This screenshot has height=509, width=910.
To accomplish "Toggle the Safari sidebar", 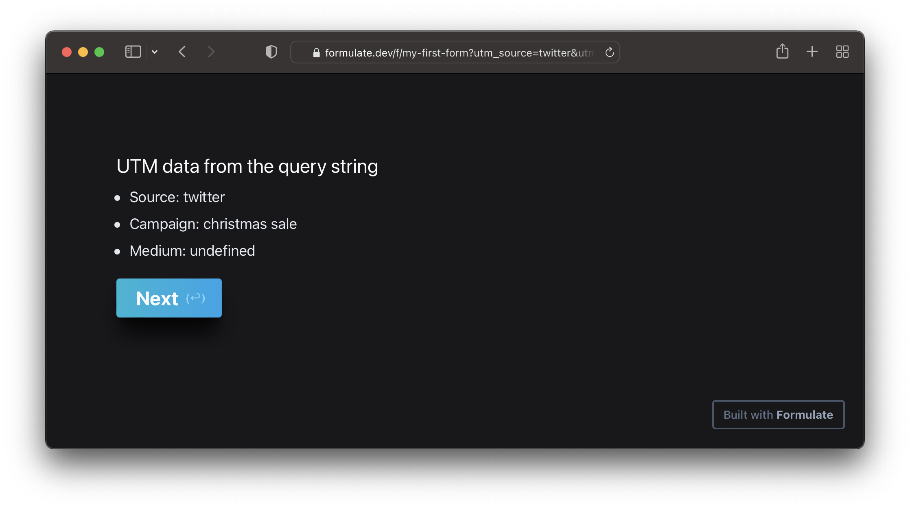I will pyautogui.click(x=133, y=52).
